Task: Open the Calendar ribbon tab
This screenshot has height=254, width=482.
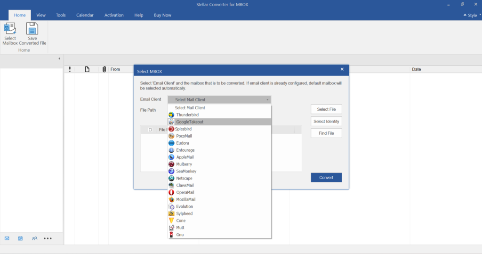Action: click(85, 15)
